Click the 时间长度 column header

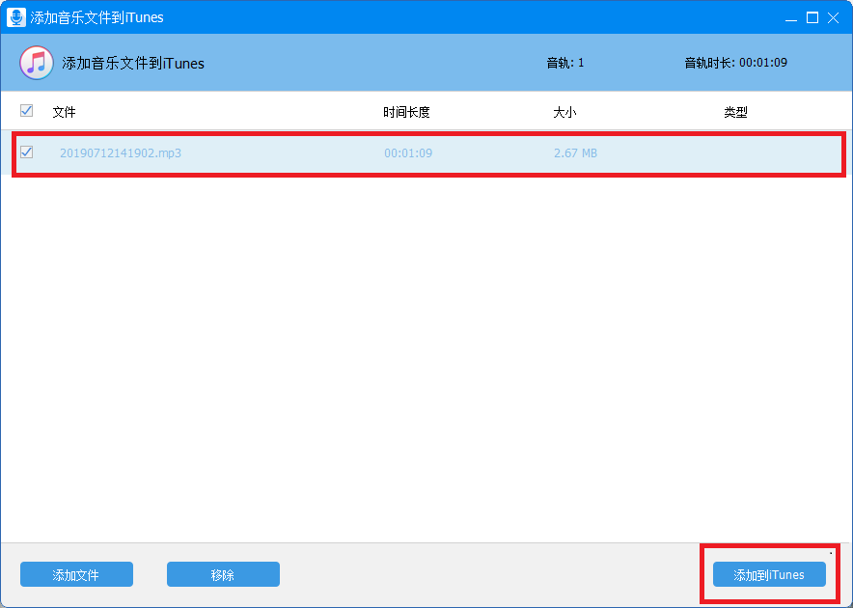point(406,112)
